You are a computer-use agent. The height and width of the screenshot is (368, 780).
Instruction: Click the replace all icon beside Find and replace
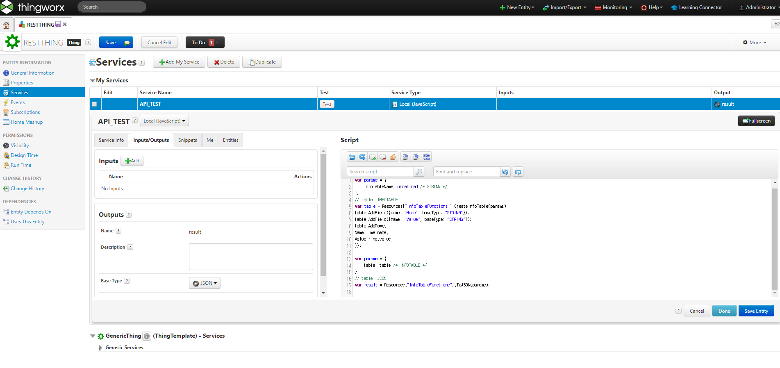pyautogui.click(x=518, y=172)
